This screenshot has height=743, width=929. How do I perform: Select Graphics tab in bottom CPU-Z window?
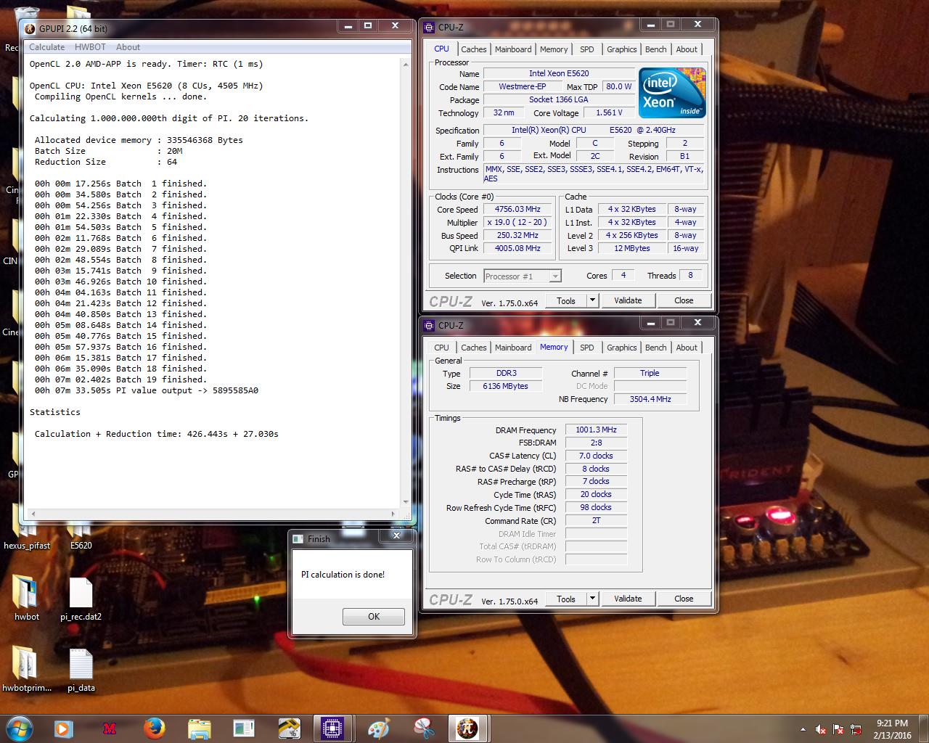[622, 348]
